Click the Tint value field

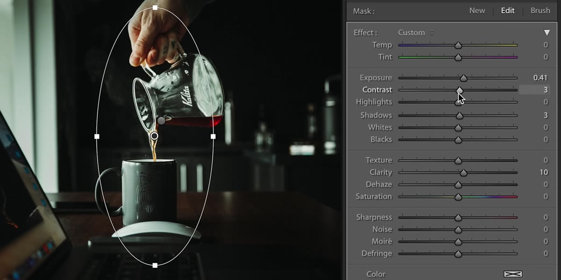pyautogui.click(x=546, y=57)
